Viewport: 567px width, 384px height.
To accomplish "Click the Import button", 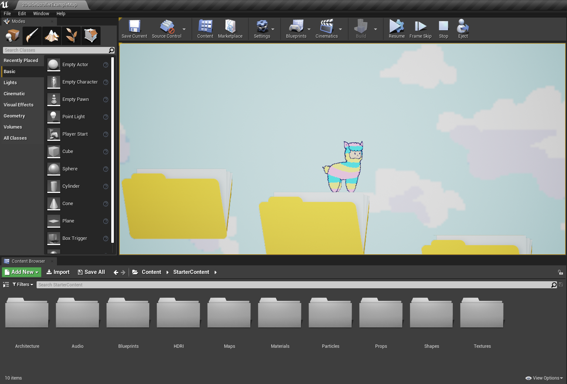I will [x=58, y=272].
